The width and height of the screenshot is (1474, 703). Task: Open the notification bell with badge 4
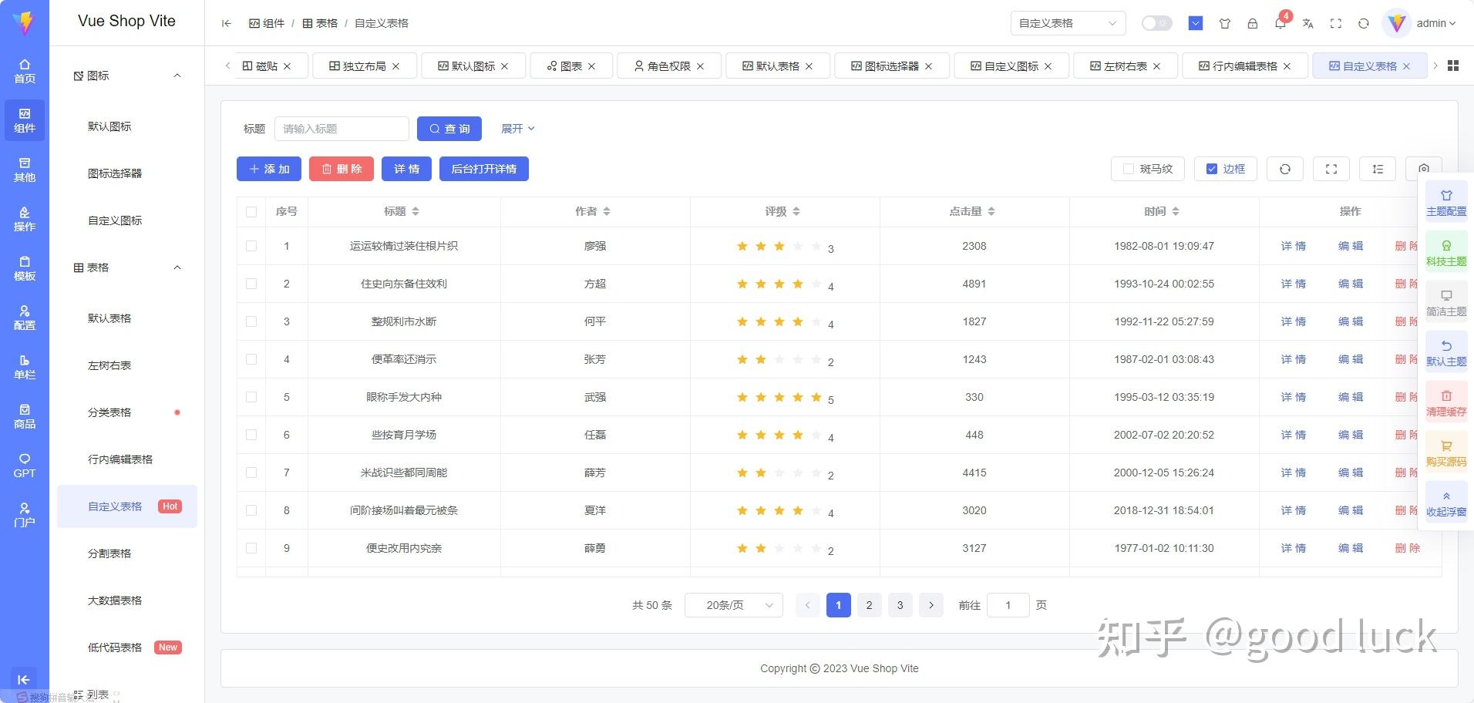[x=1280, y=23]
